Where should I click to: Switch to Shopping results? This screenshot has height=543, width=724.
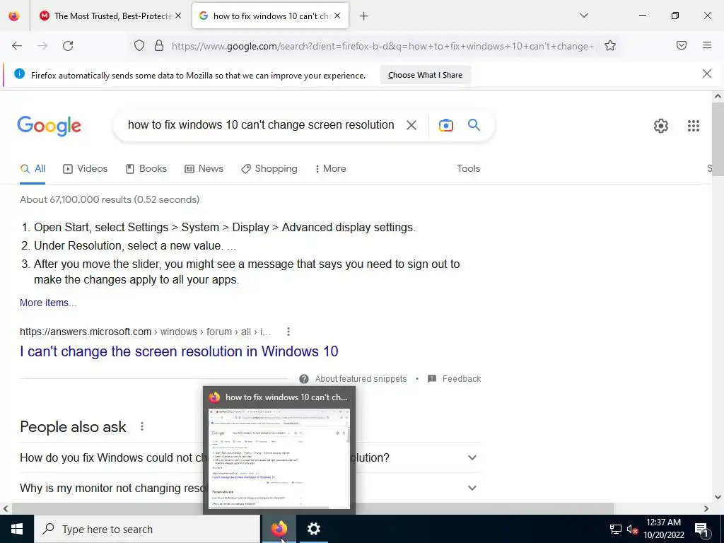coord(269,169)
